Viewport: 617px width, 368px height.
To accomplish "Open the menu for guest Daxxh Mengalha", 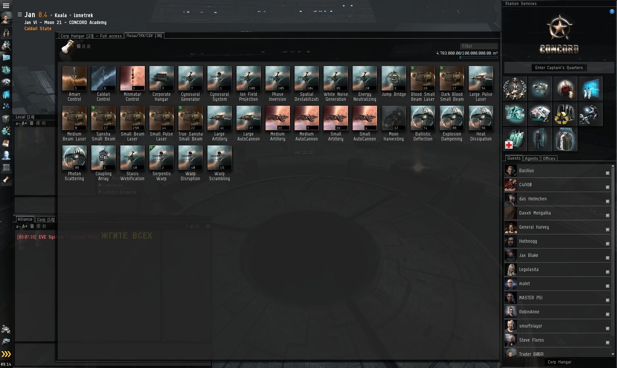I will pyautogui.click(x=607, y=216).
